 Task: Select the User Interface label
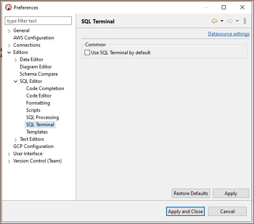pos(28,154)
